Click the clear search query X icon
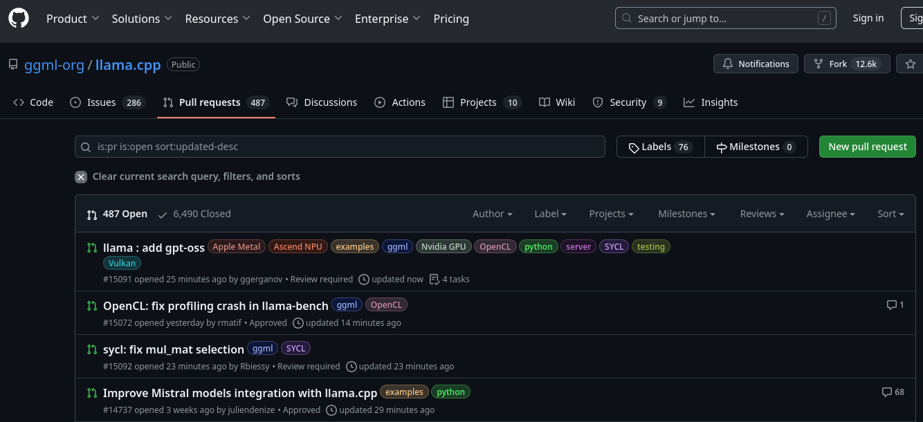 (x=81, y=176)
